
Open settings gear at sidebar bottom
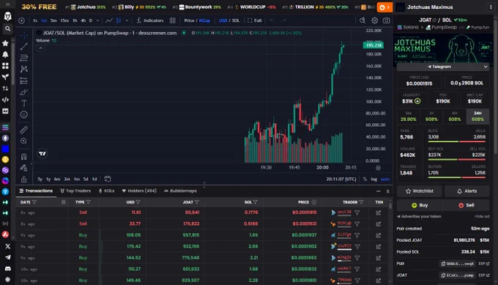click(x=7, y=280)
